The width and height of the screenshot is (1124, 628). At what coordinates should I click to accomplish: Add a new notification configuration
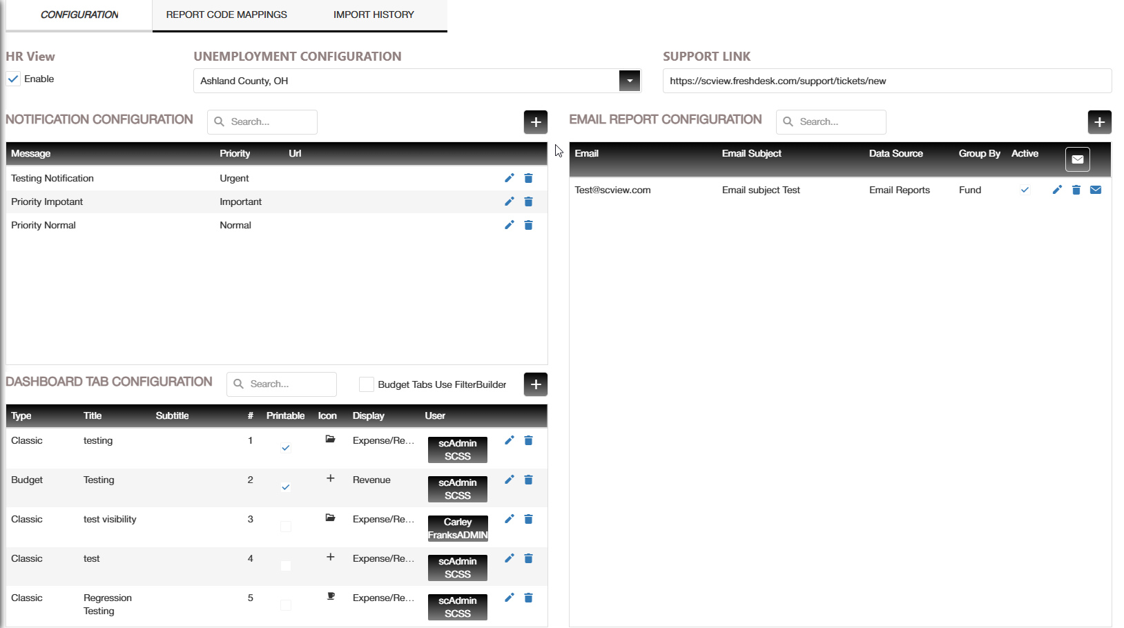coord(536,122)
